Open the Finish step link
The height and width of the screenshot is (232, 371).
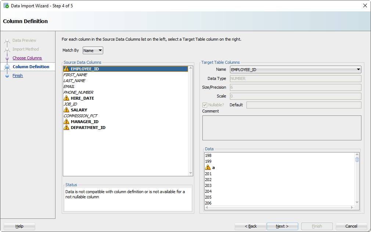[x=17, y=76]
